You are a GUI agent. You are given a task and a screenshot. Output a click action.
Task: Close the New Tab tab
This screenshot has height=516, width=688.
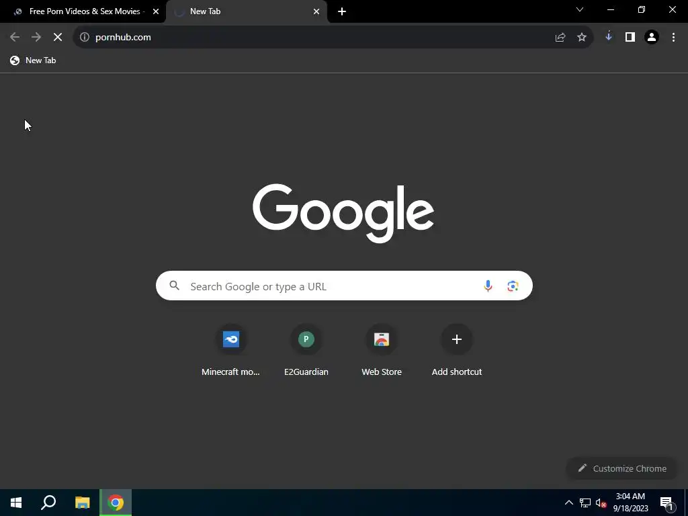point(316,11)
